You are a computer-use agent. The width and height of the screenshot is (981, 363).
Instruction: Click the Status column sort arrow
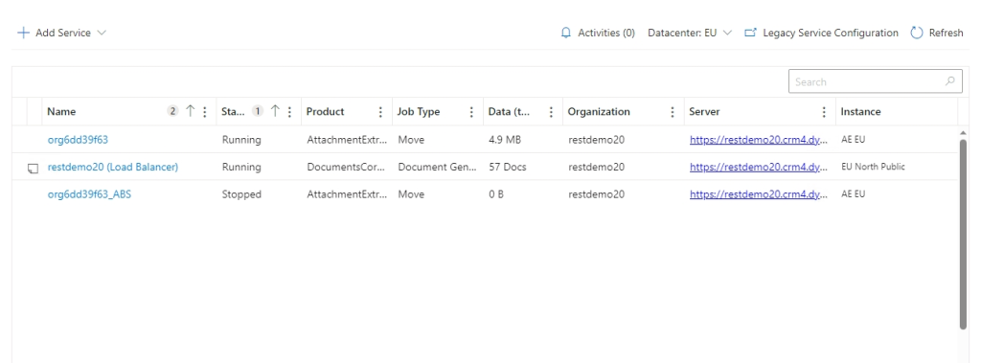click(x=275, y=111)
